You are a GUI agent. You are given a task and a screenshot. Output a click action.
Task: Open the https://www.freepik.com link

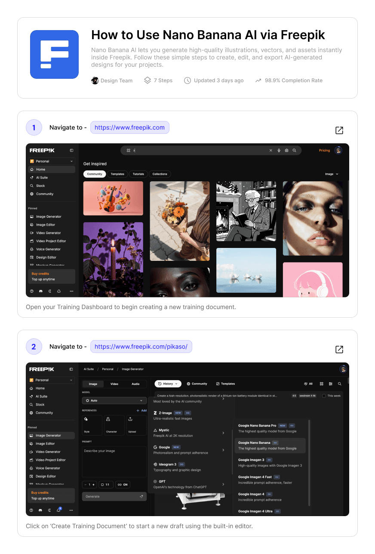129,127
